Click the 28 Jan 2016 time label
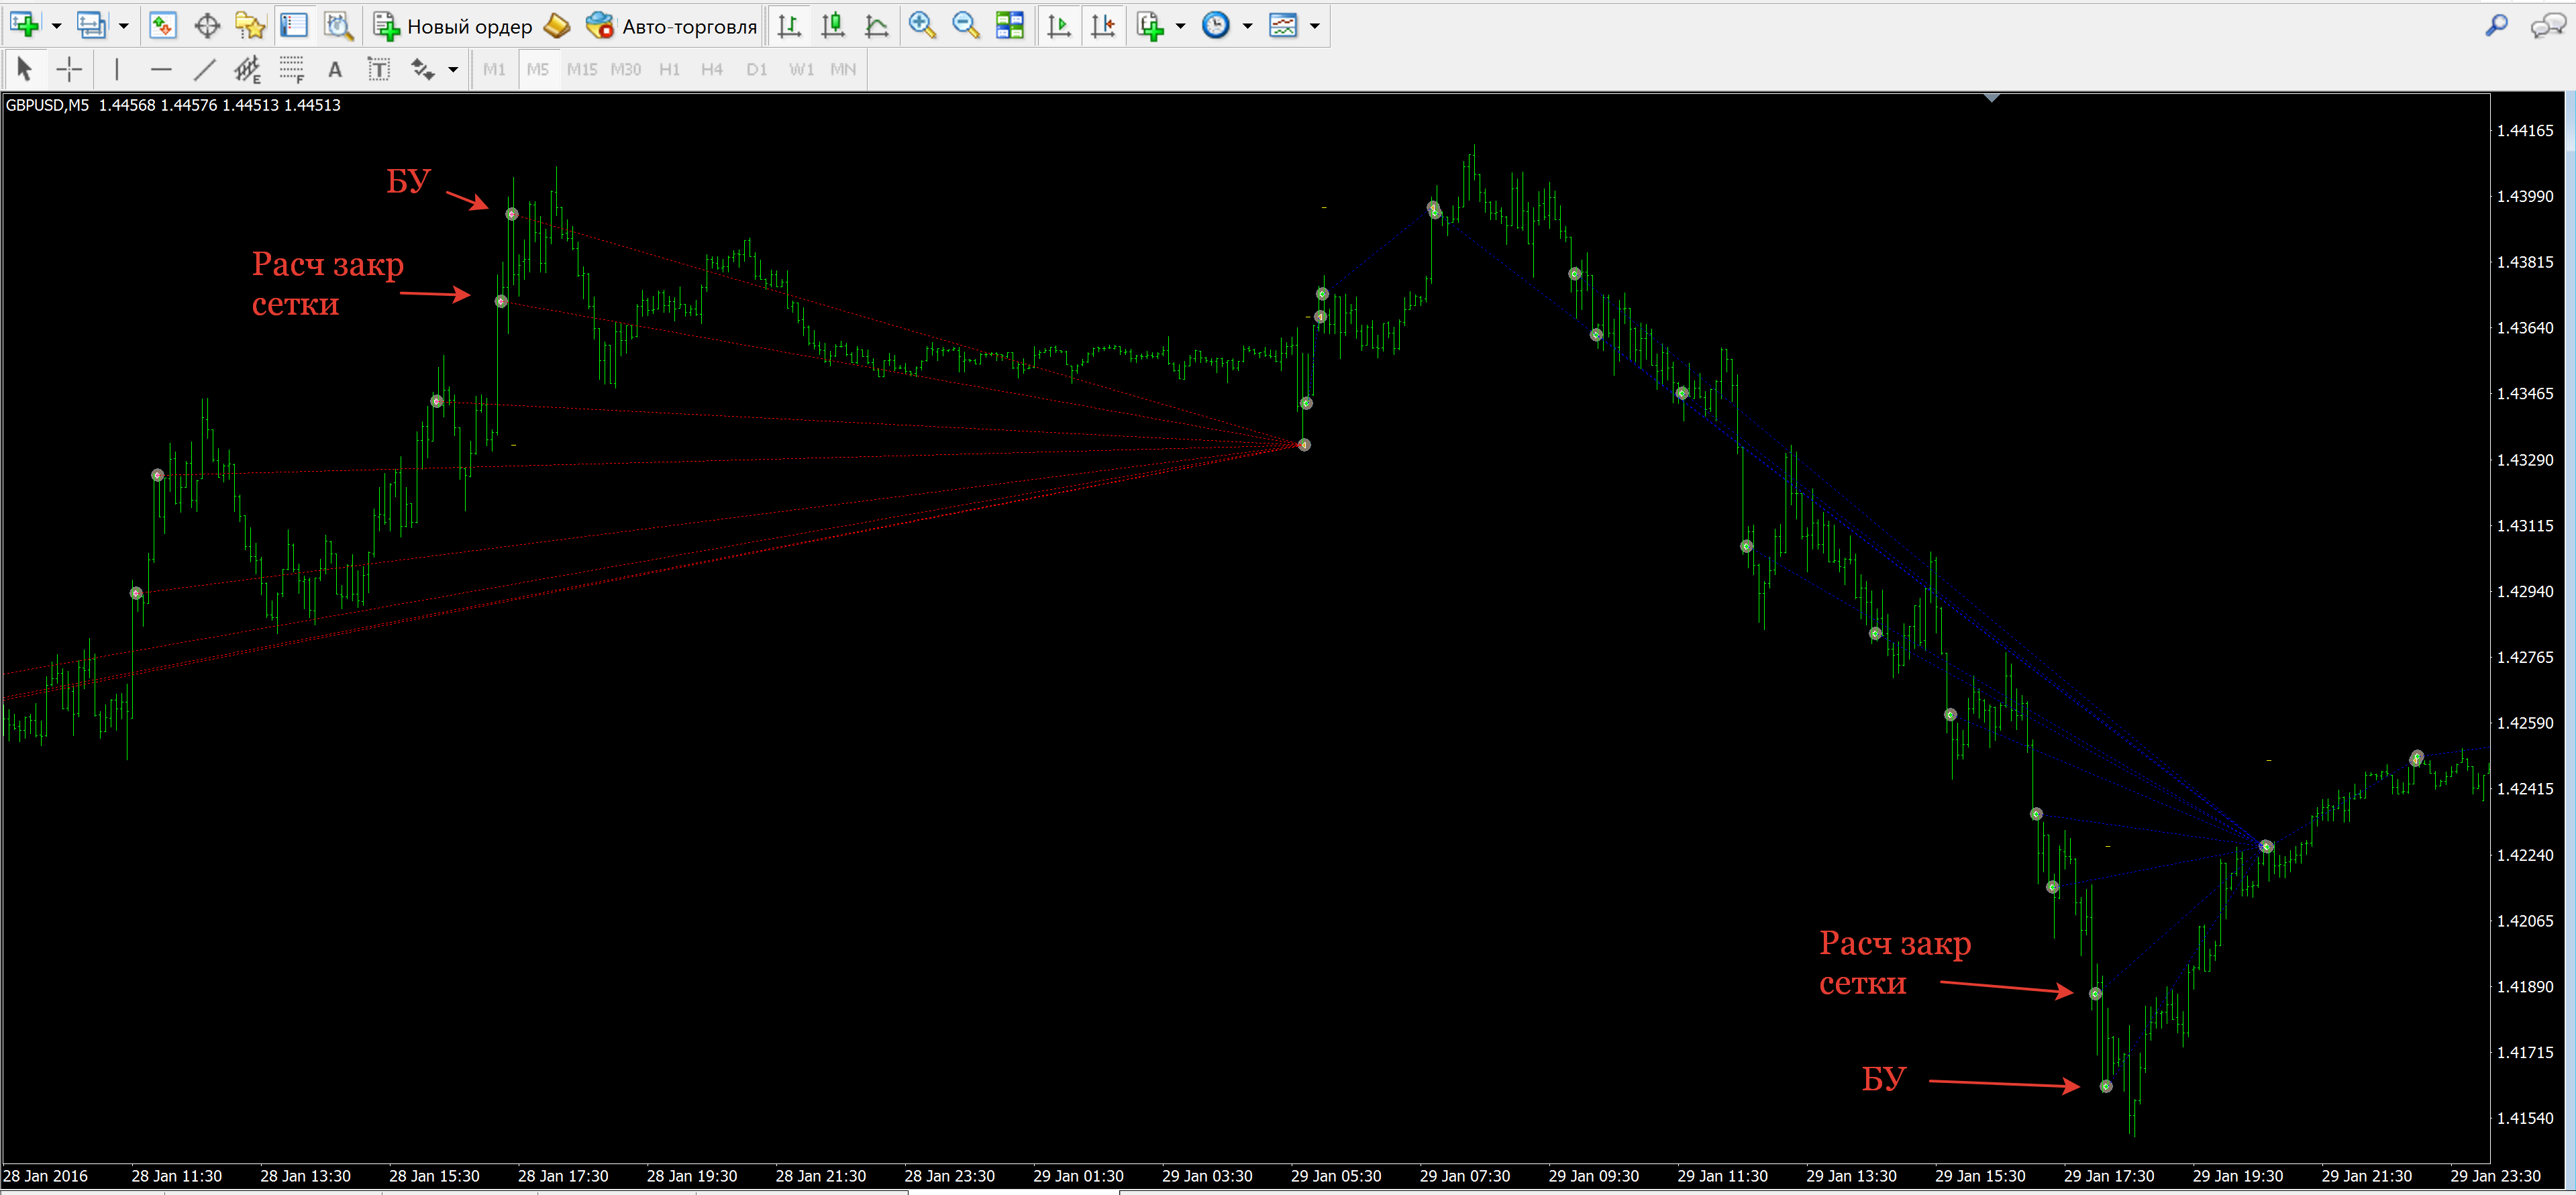Viewport: 2576px width, 1195px height. point(46,1176)
